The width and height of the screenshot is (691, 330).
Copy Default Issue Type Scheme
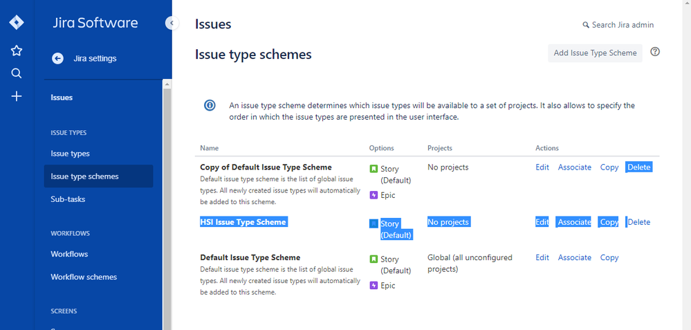click(609, 258)
